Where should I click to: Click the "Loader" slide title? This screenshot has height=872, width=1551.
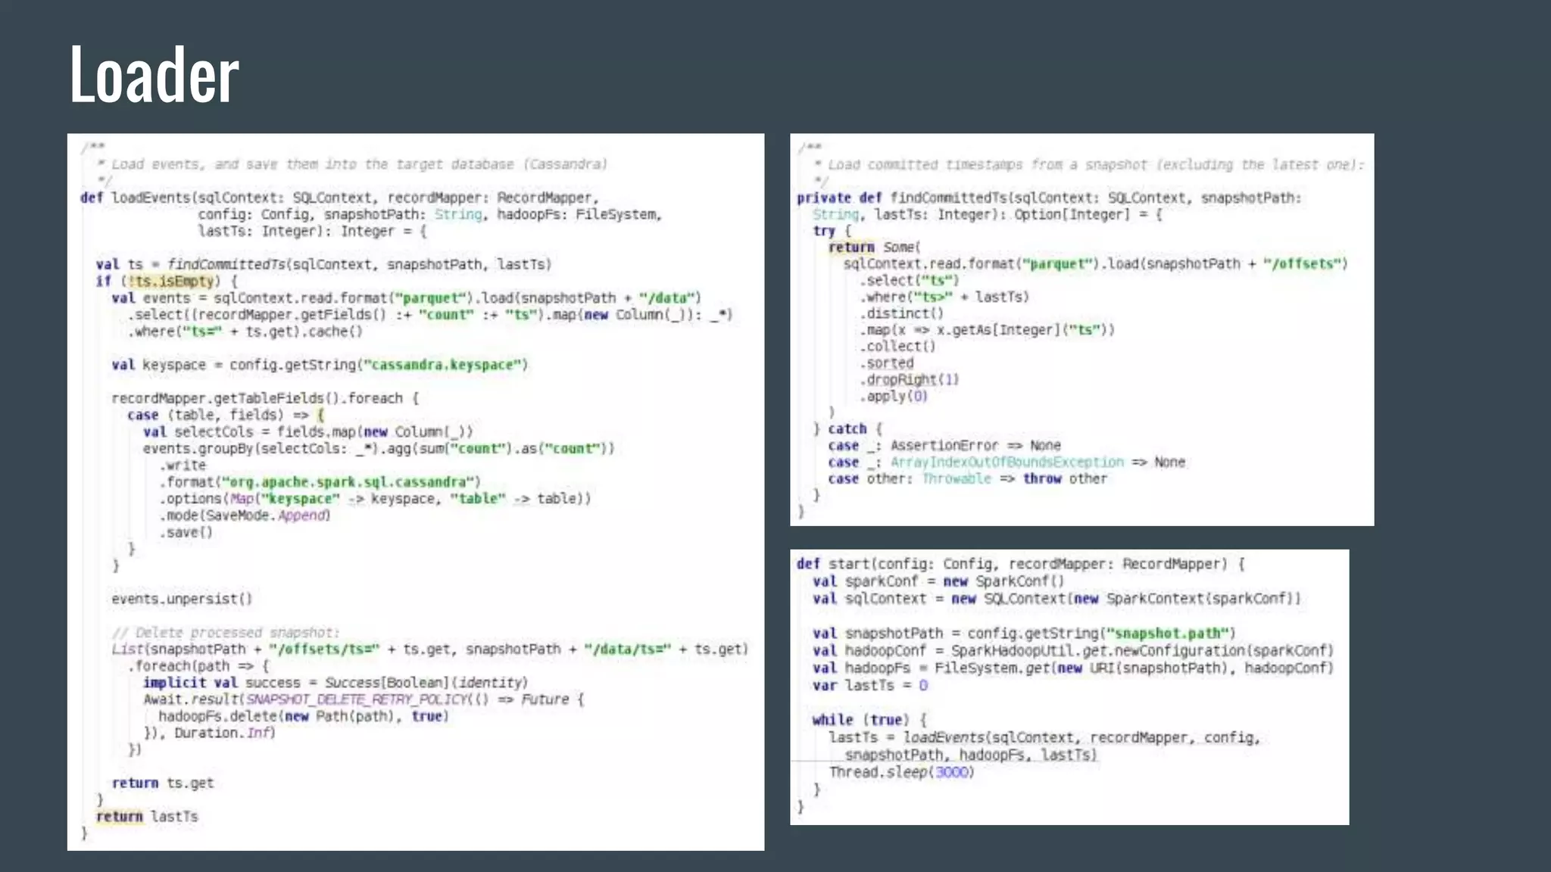click(154, 74)
